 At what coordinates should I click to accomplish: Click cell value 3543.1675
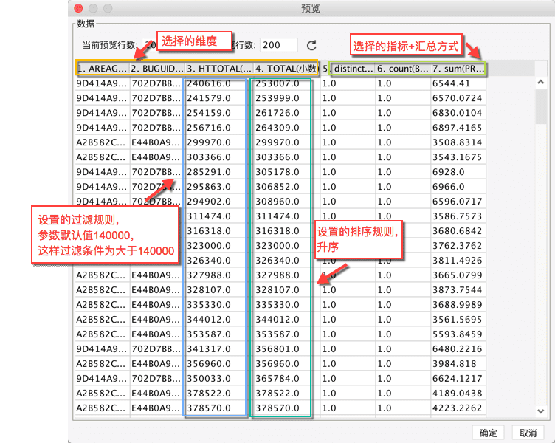[x=457, y=157]
